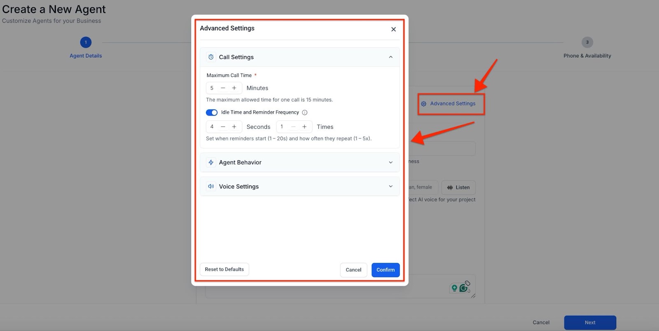Decrease idle seconds with minus button

tap(223, 127)
